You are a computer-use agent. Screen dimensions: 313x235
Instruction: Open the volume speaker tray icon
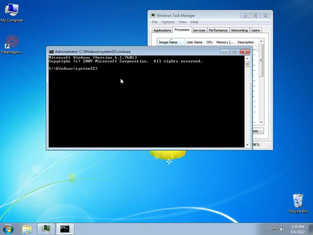[x=282, y=229]
